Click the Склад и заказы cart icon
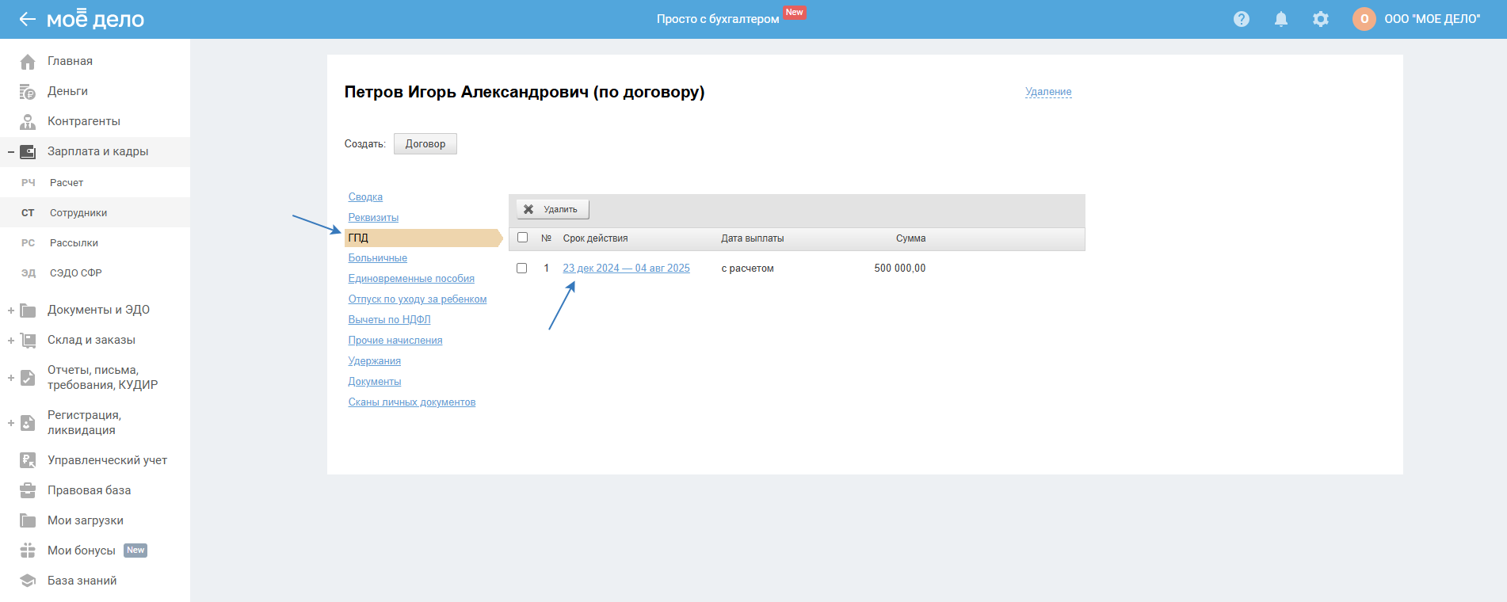 click(x=28, y=340)
